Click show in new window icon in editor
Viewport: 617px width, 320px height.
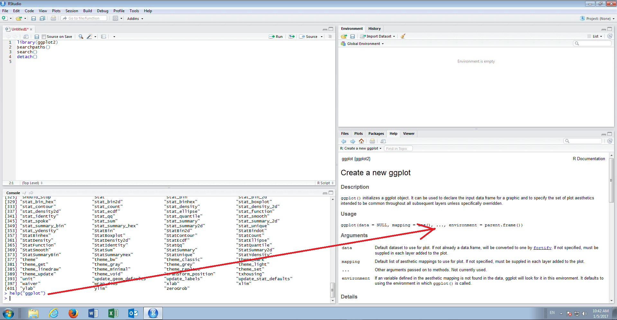[26, 37]
